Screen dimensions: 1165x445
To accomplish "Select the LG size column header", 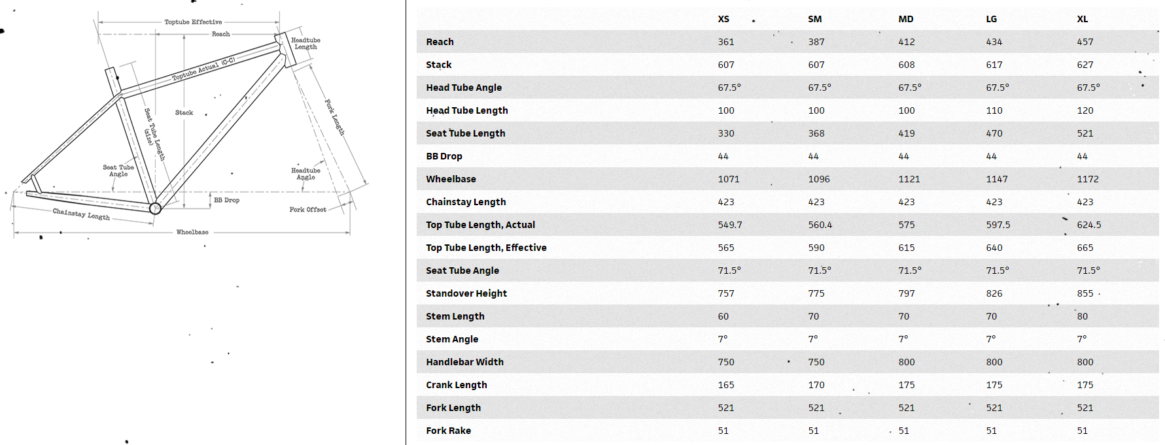I will [x=992, y=19].
